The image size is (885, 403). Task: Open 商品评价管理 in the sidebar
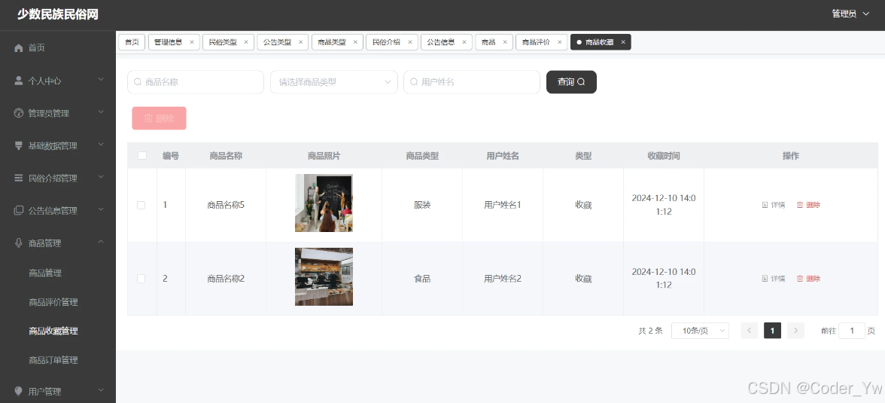pos(53,302)
